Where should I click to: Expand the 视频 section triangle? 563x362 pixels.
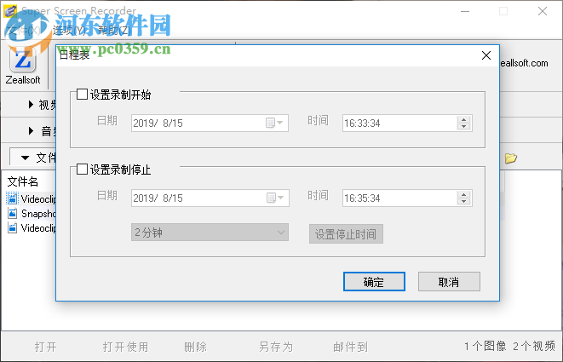click(x=31, y=105)
